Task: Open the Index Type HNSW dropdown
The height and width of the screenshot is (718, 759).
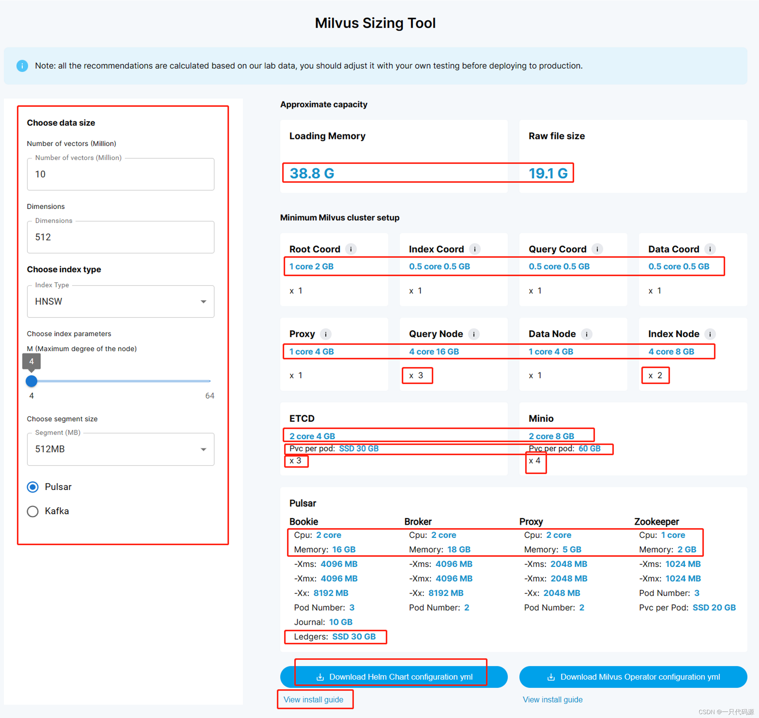Action: (x=120, y=302)
